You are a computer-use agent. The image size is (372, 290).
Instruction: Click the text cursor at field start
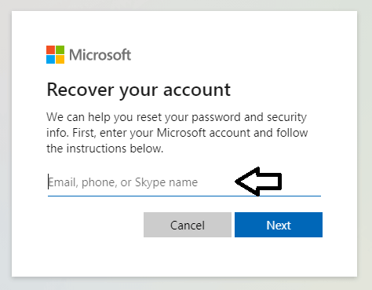pyautogui.click(x=48, y=182)
